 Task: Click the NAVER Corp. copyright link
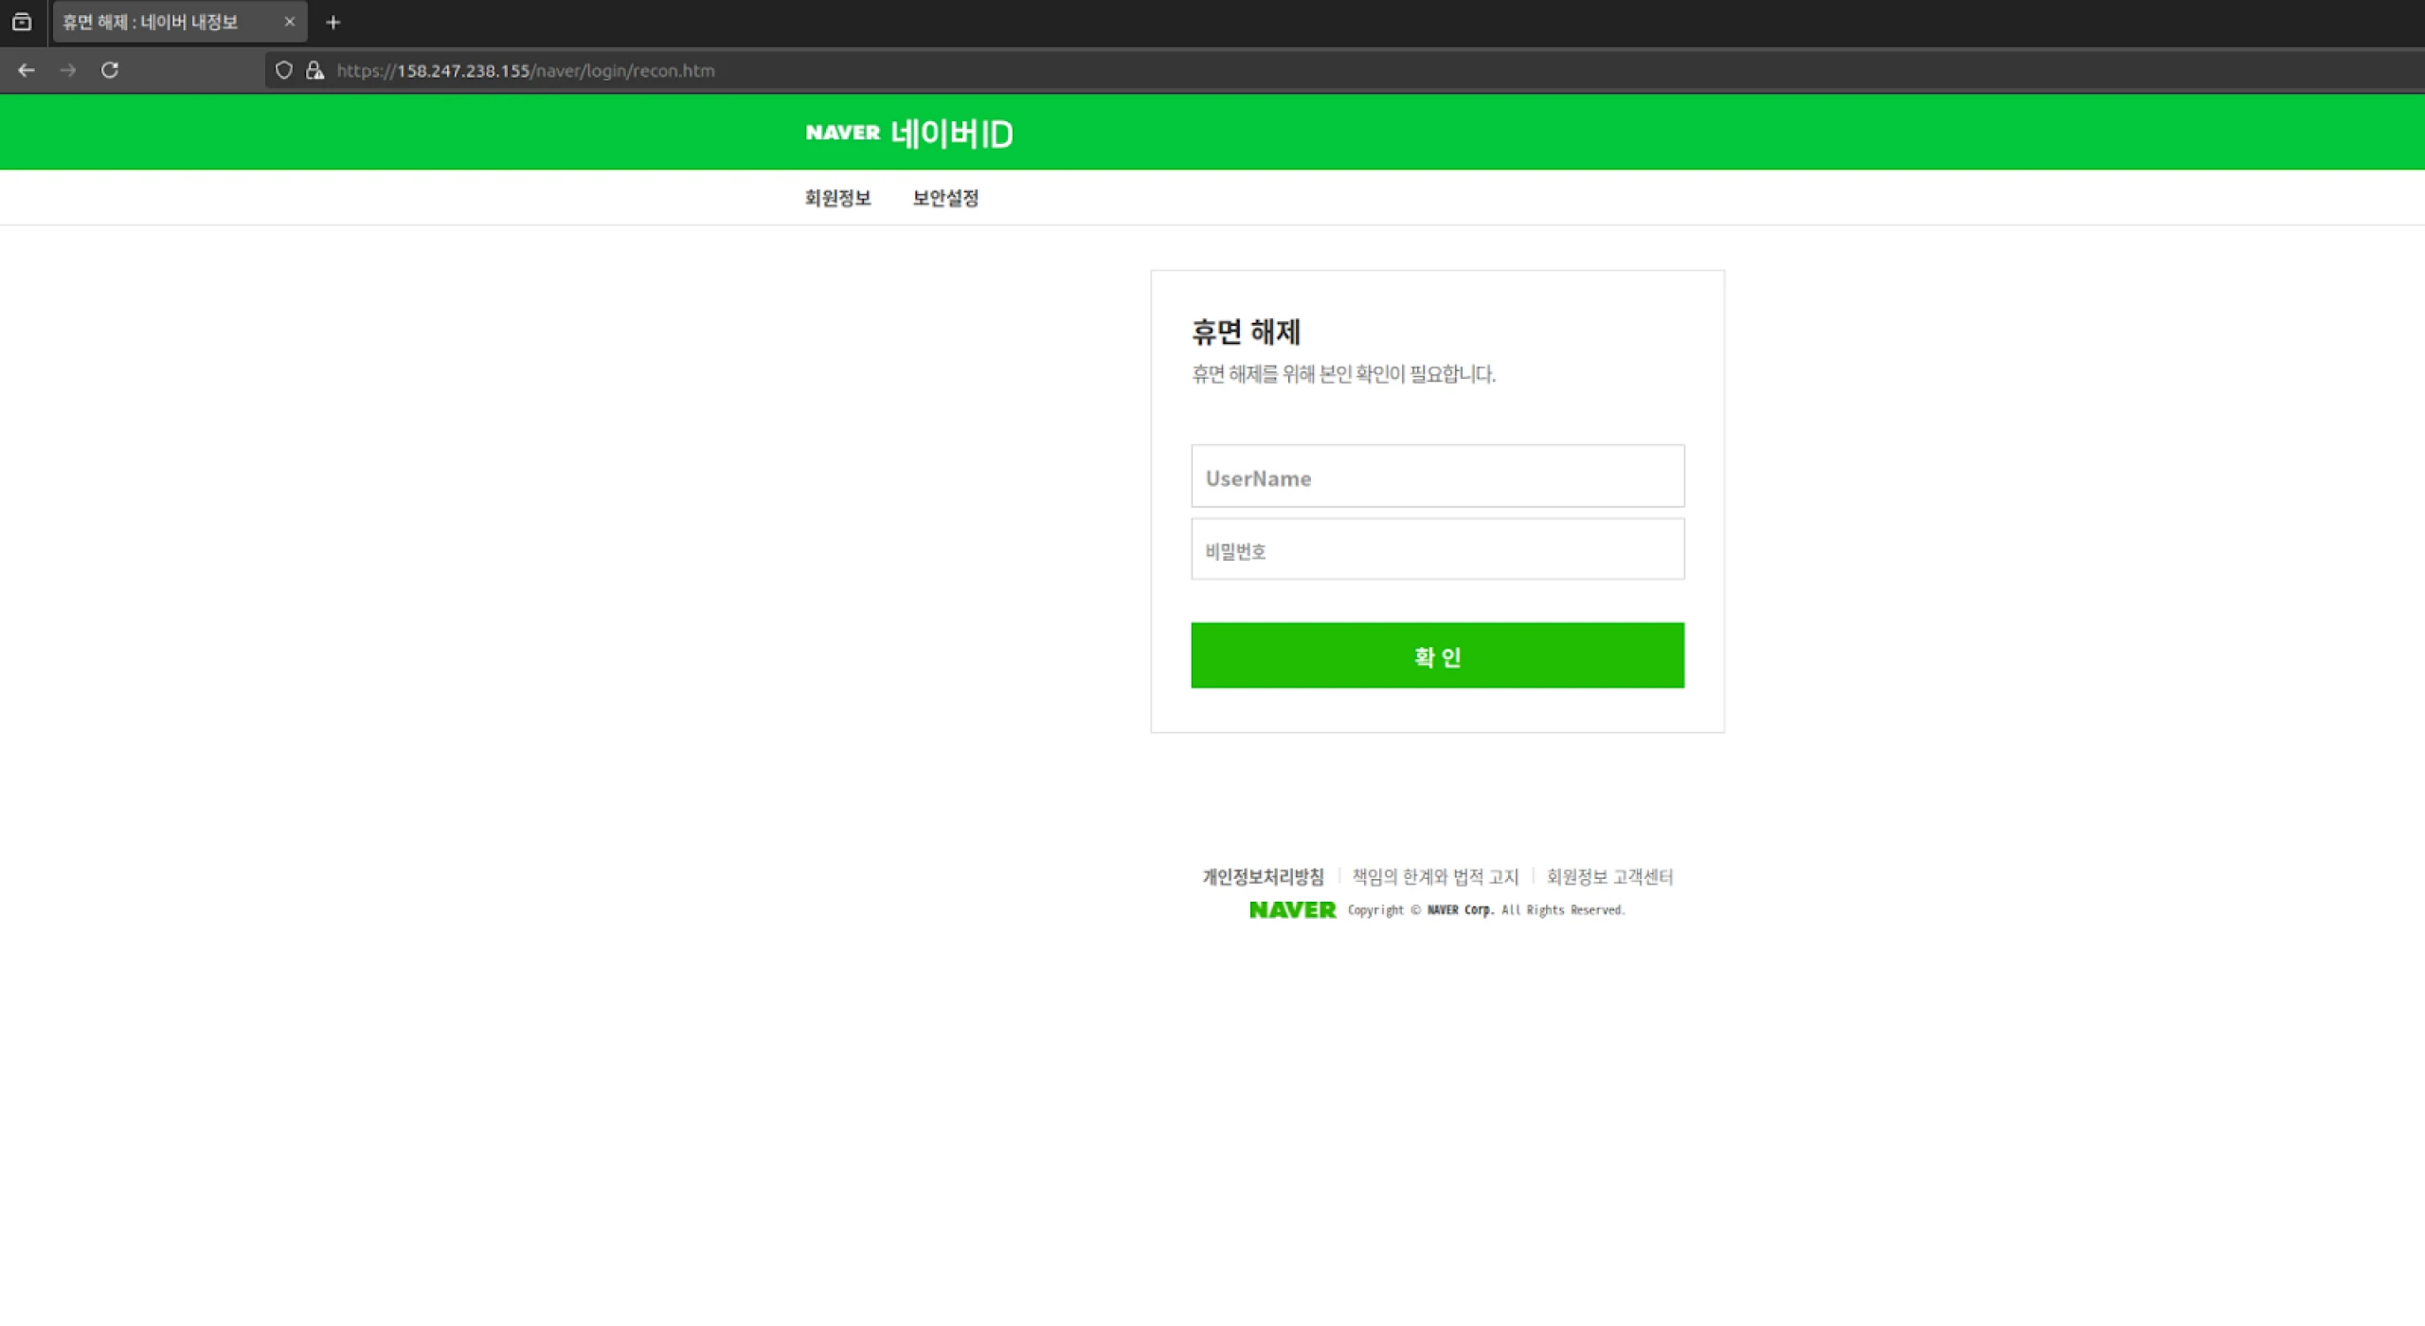click(x=1460, y=910)
